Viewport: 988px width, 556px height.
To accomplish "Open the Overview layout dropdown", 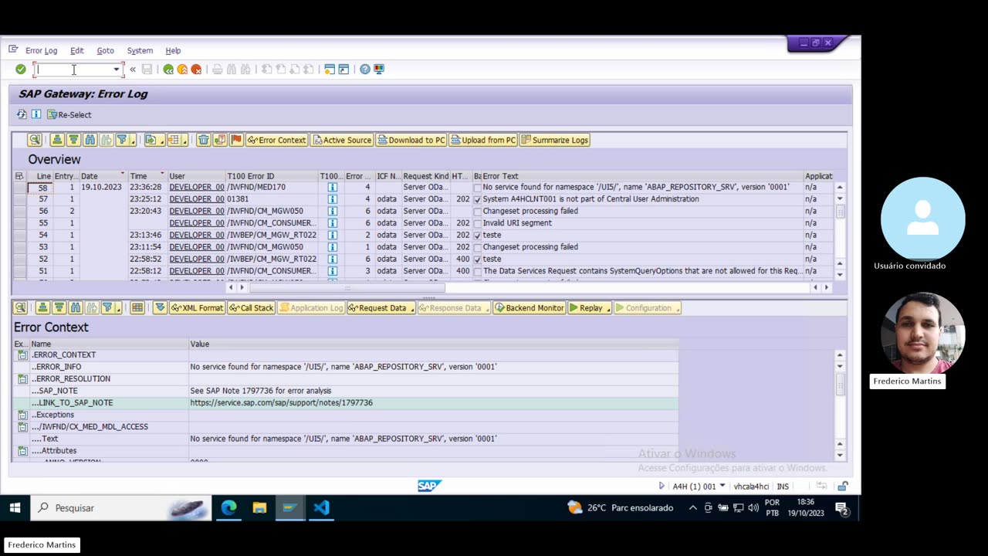I will point(184,141).
